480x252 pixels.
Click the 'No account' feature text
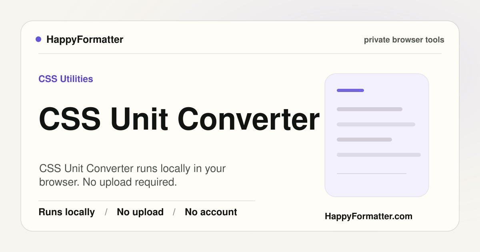click(x=211, y=212)
